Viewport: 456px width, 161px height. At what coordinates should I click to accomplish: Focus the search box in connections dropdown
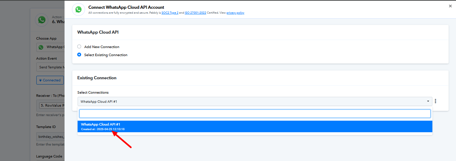pos(255,114)
